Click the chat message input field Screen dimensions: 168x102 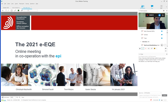(x=150, y=96)
